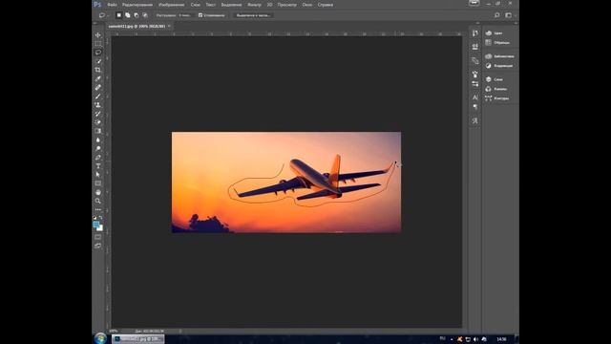Open the Слои menu

195,5
